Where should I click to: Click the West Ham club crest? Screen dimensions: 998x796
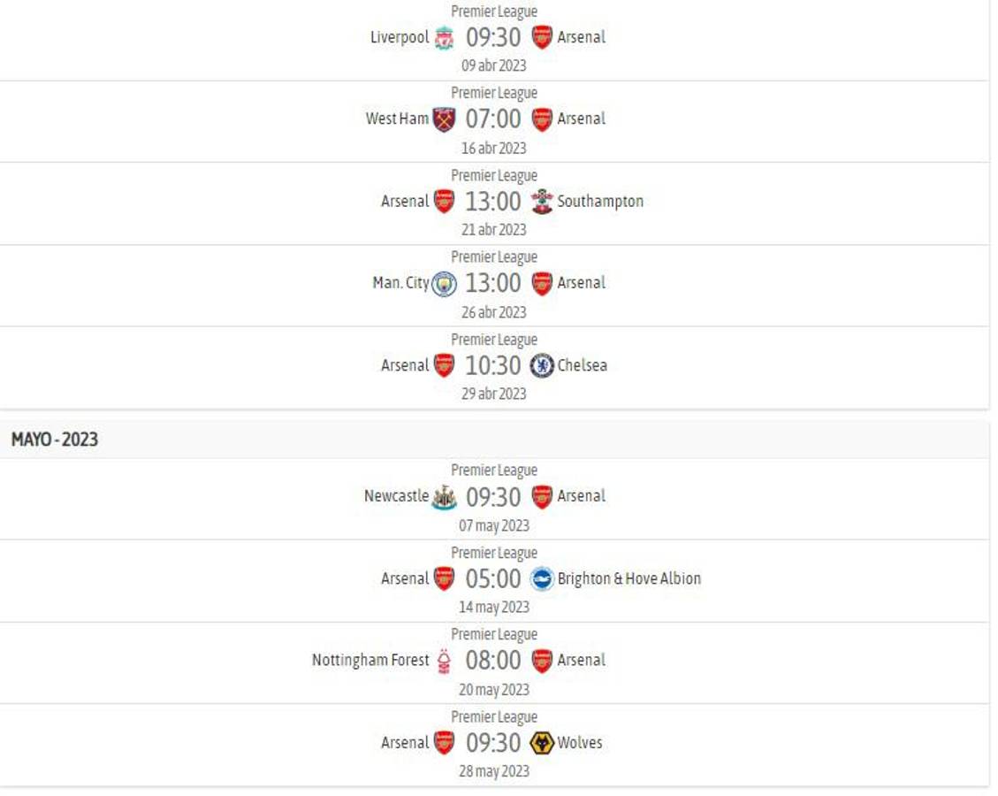444,119
